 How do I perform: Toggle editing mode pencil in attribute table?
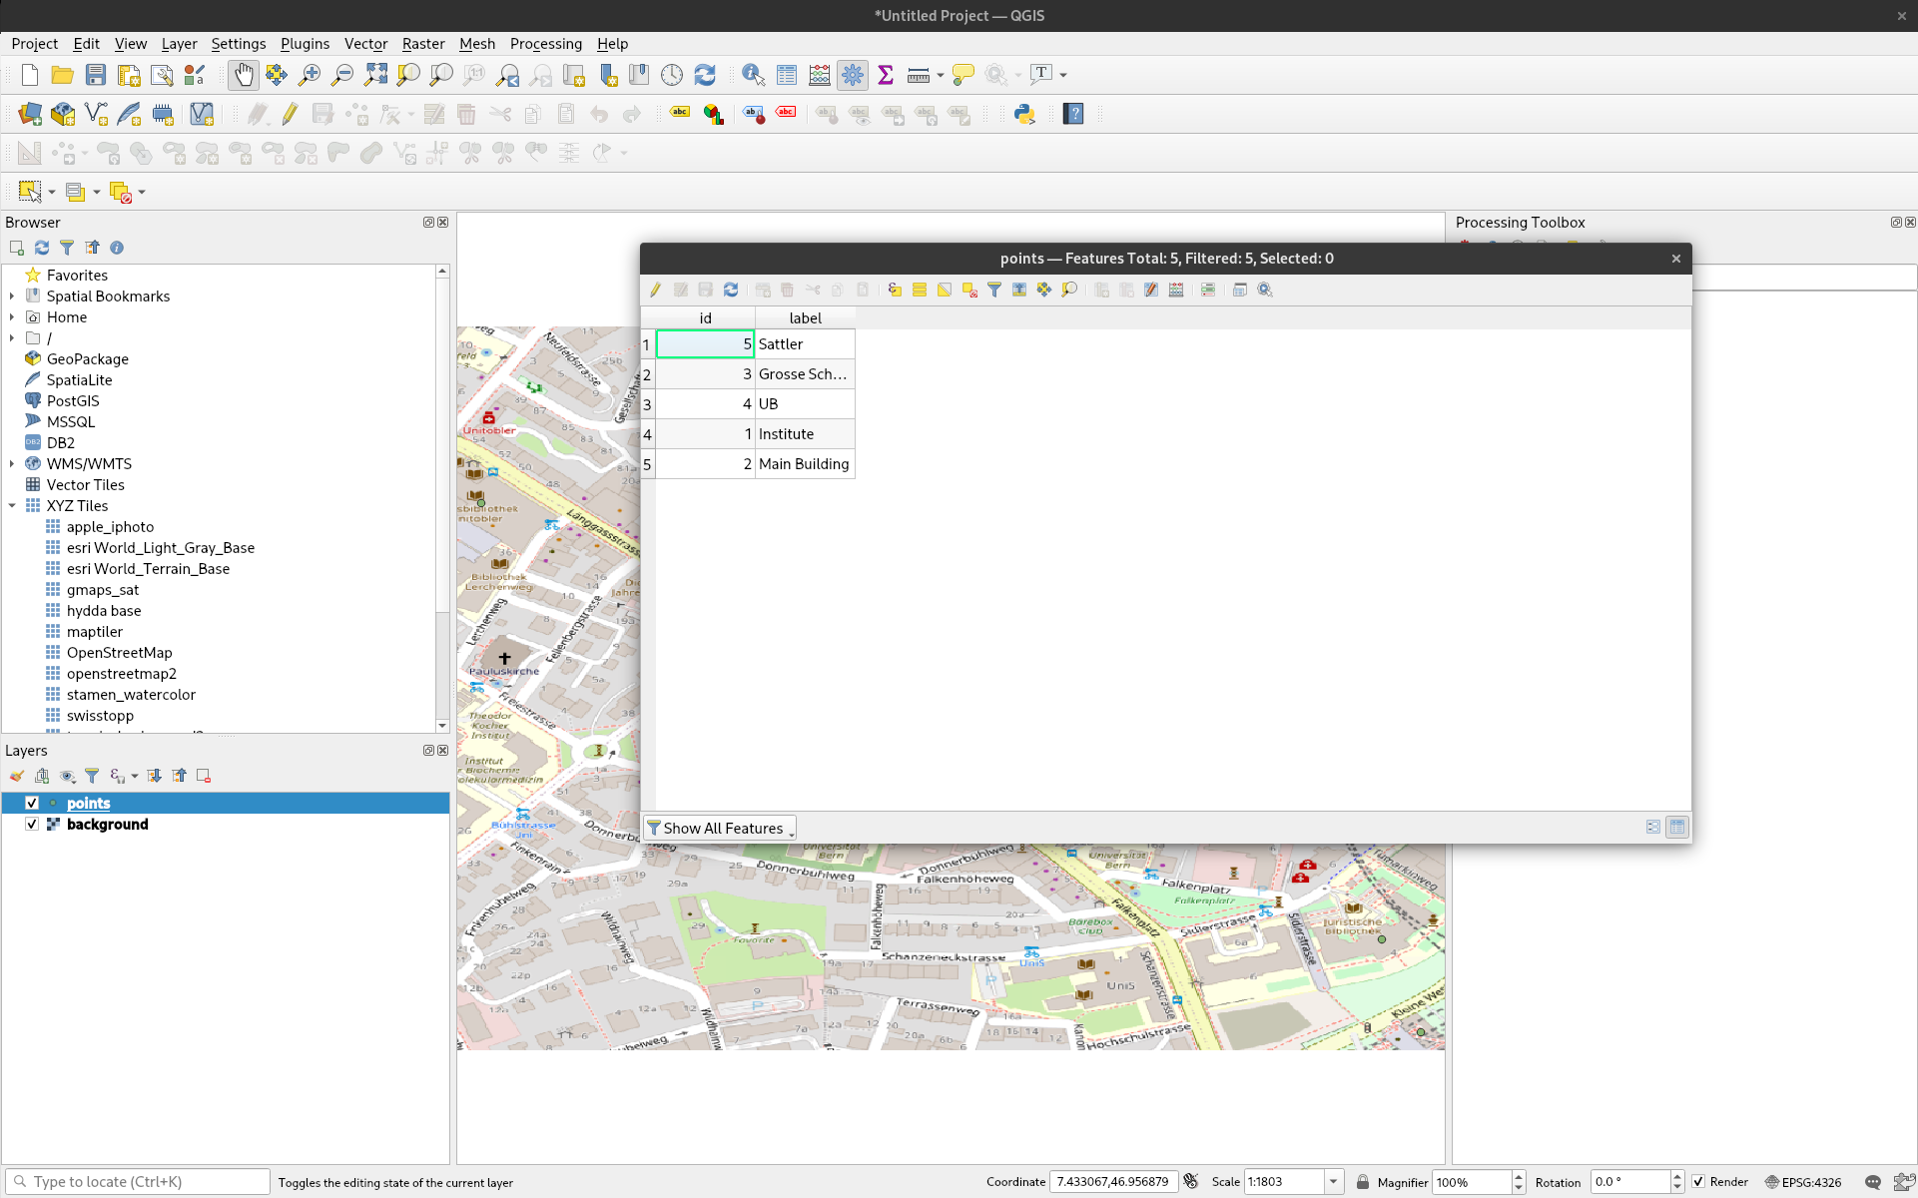655,290
